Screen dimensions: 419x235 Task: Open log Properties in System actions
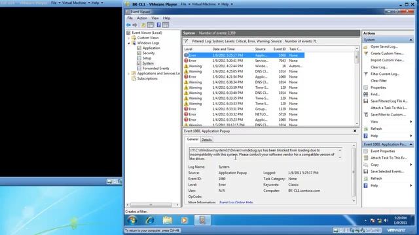click(378, 87)
